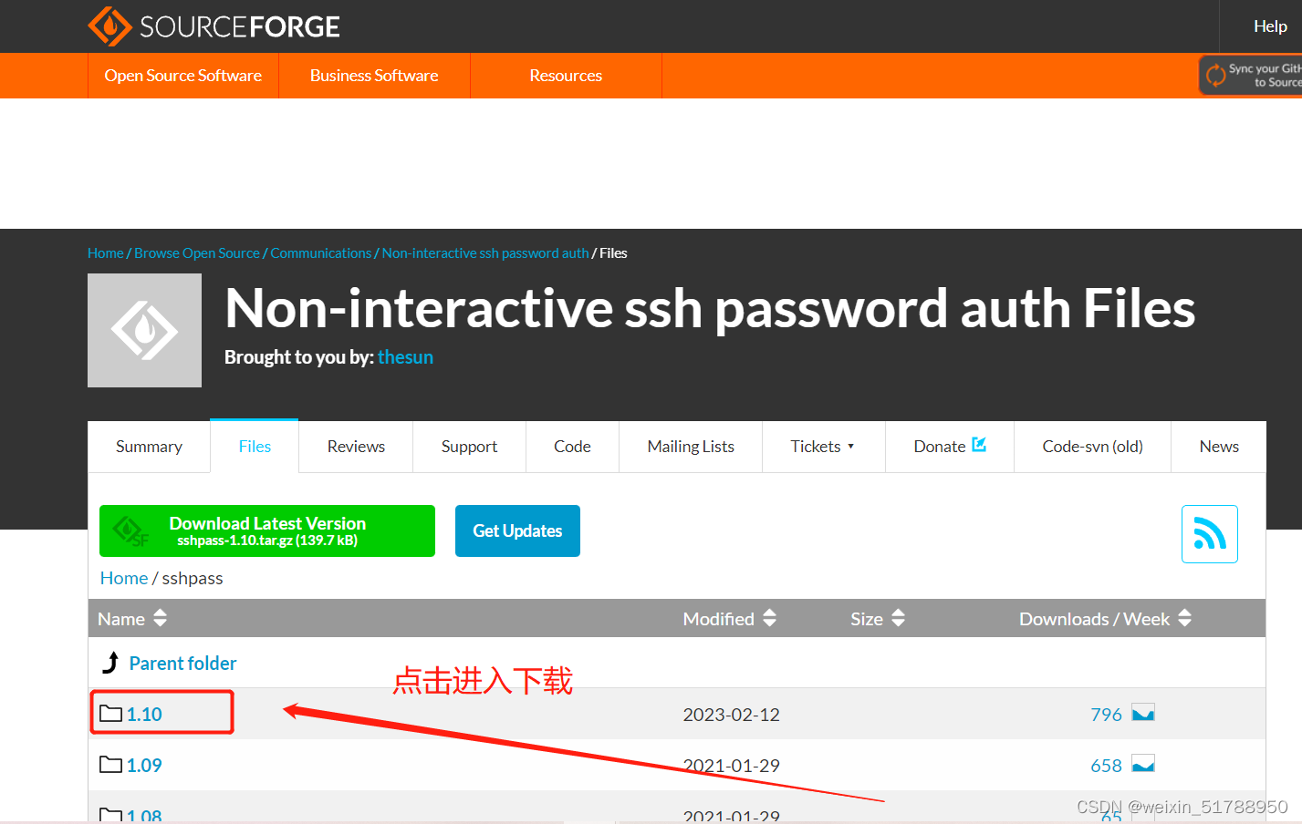Sort files by Name arrows
This screenshot has height=824, width=1302.
[x=161, y=618]
